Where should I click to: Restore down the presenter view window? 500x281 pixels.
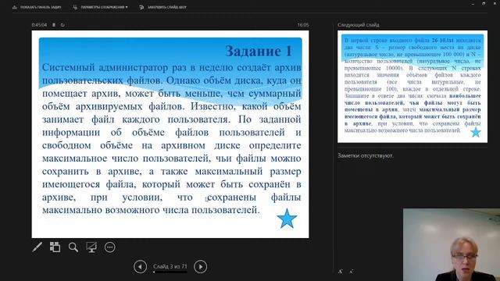[x=484, y=3]
